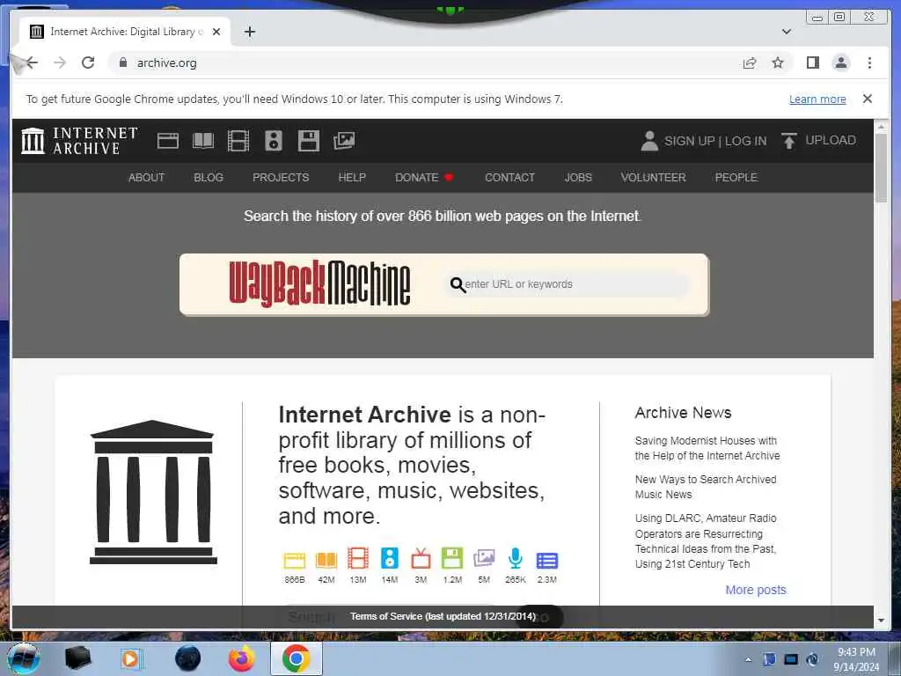Click the TV icon labeled 3M
901x676 pixels.
pos(421,559)
